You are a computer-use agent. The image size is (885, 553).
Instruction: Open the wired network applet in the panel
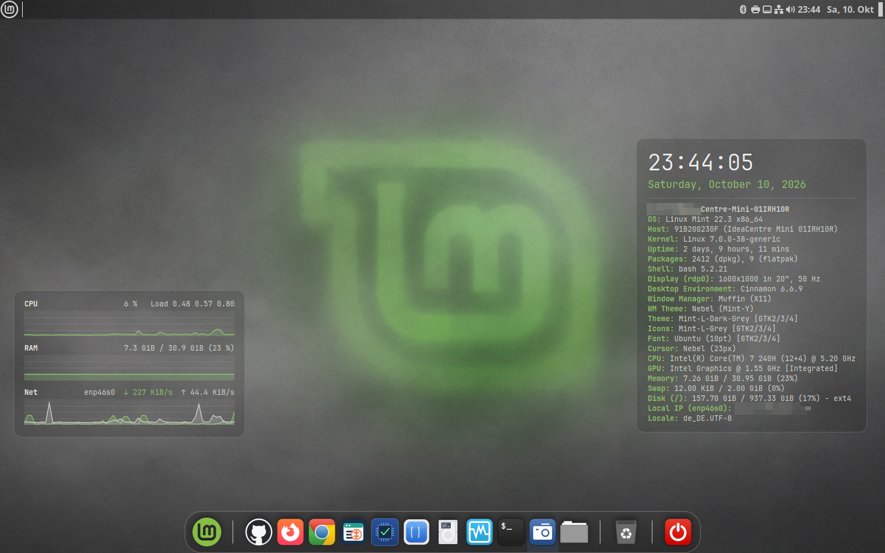779,9
